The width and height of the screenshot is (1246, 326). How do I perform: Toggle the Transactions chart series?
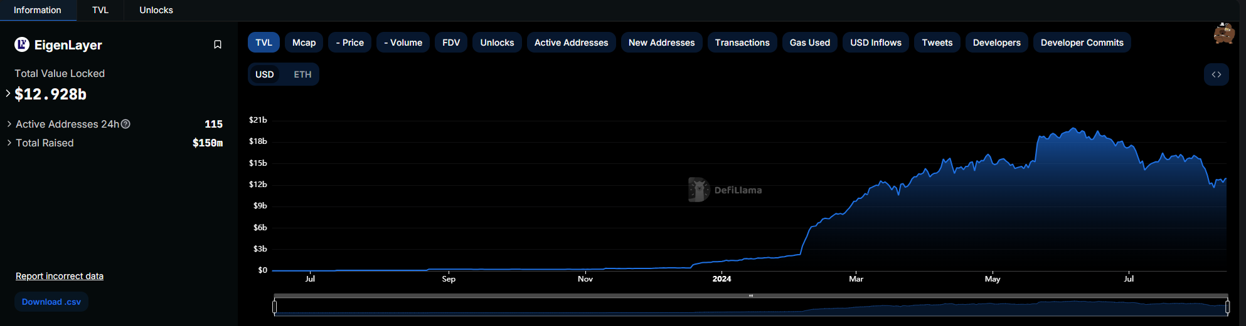[x=742, y=43]
